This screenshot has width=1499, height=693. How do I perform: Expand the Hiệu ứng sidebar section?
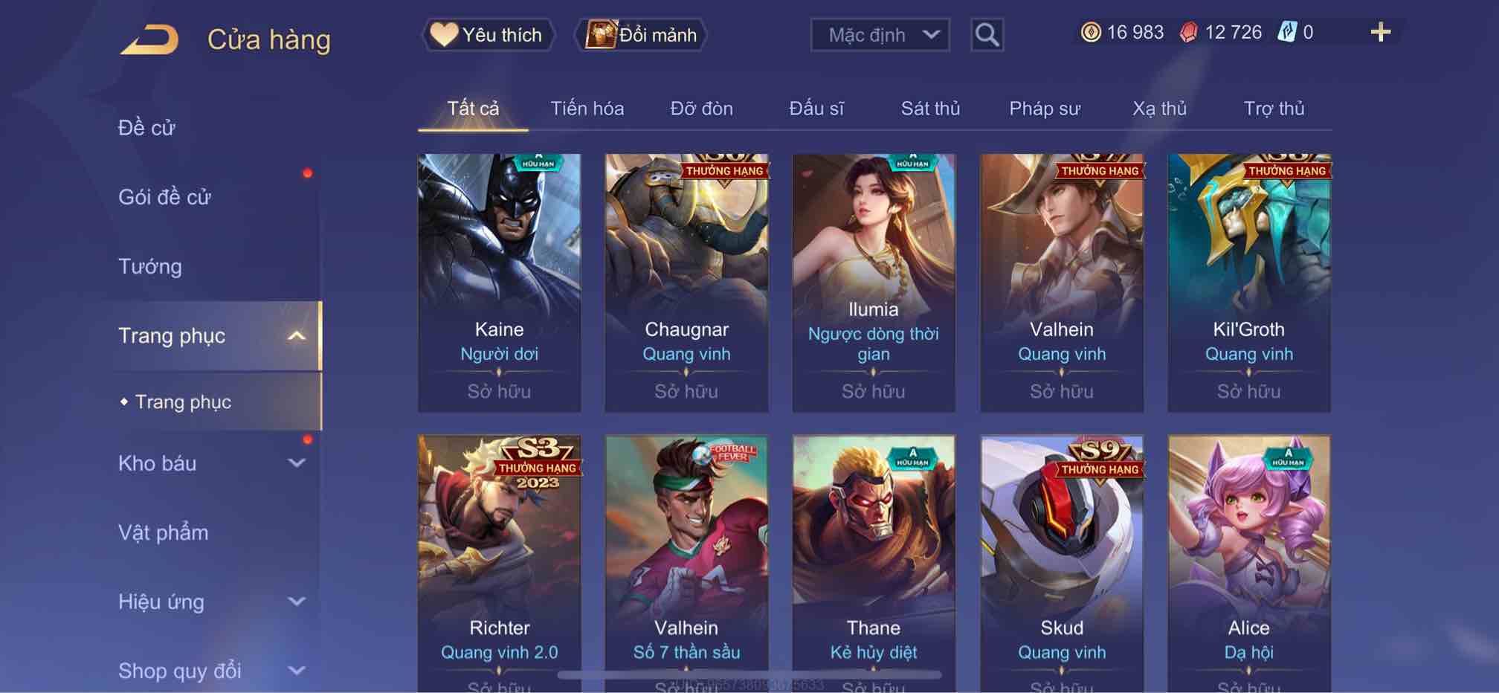click(297, 602)
